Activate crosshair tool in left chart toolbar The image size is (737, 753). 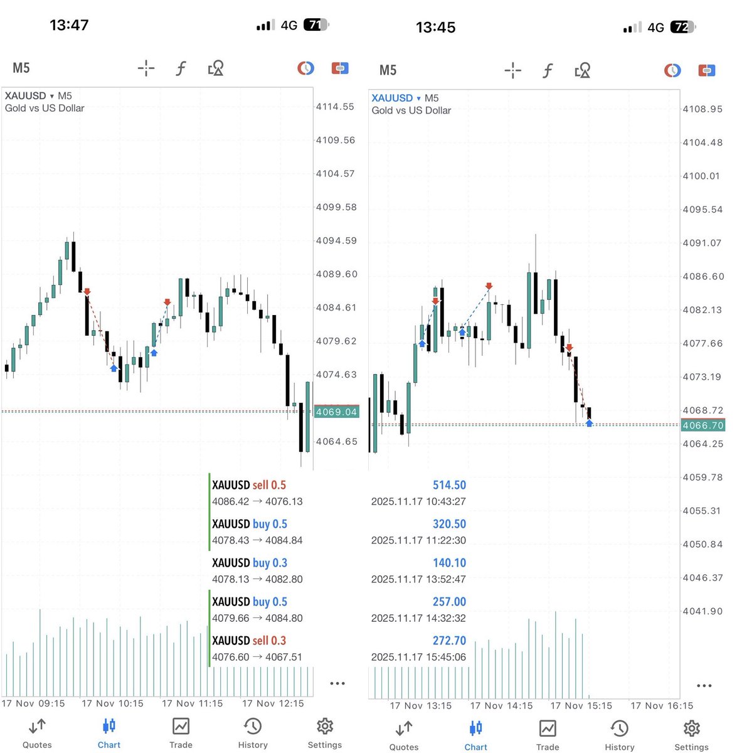click(146, 68)
